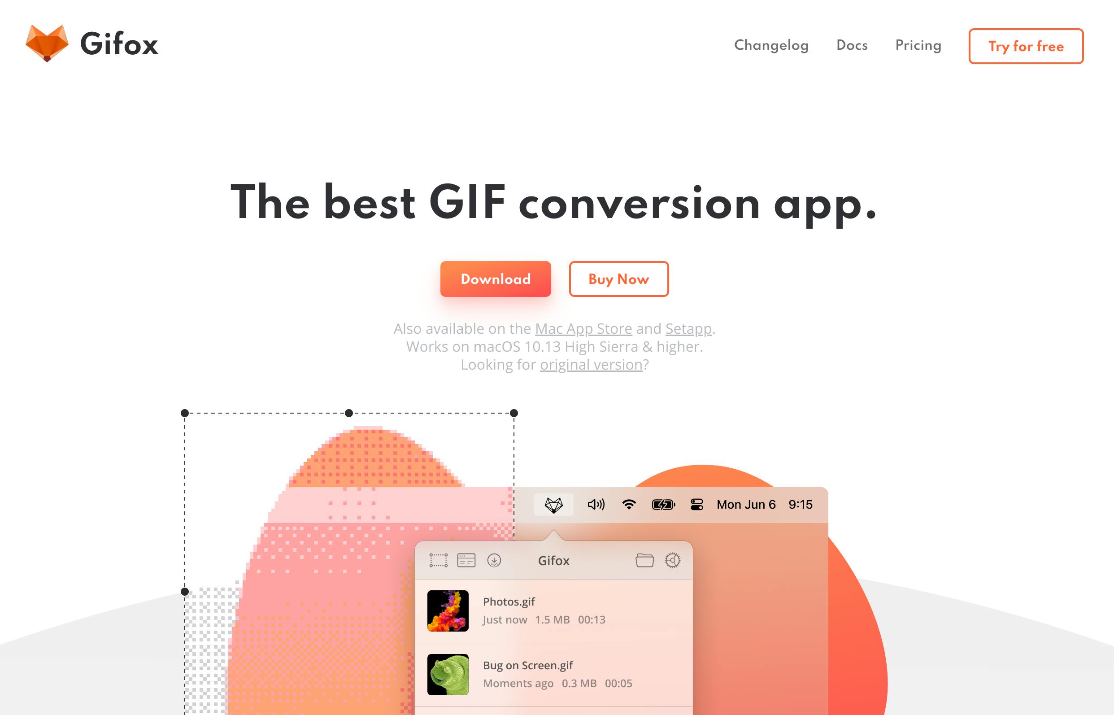Screen dimensions: 1114x715
Task: Click the screen region selection icon
Action: [x=439, y=561]
